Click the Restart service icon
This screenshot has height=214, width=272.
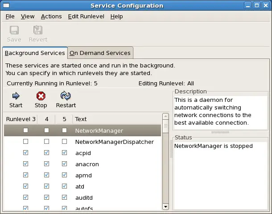tap(66, 96)
